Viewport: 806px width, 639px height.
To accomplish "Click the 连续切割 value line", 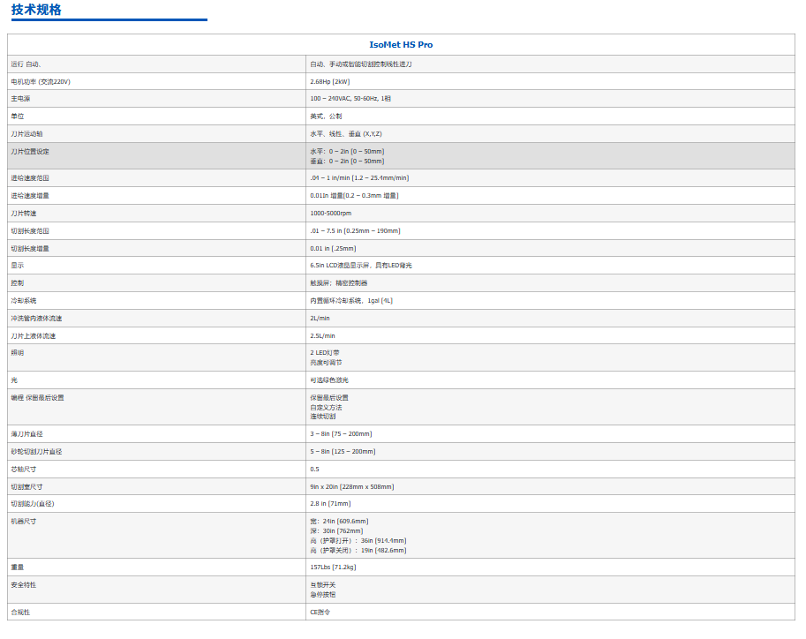I will [x=323, y=417].
